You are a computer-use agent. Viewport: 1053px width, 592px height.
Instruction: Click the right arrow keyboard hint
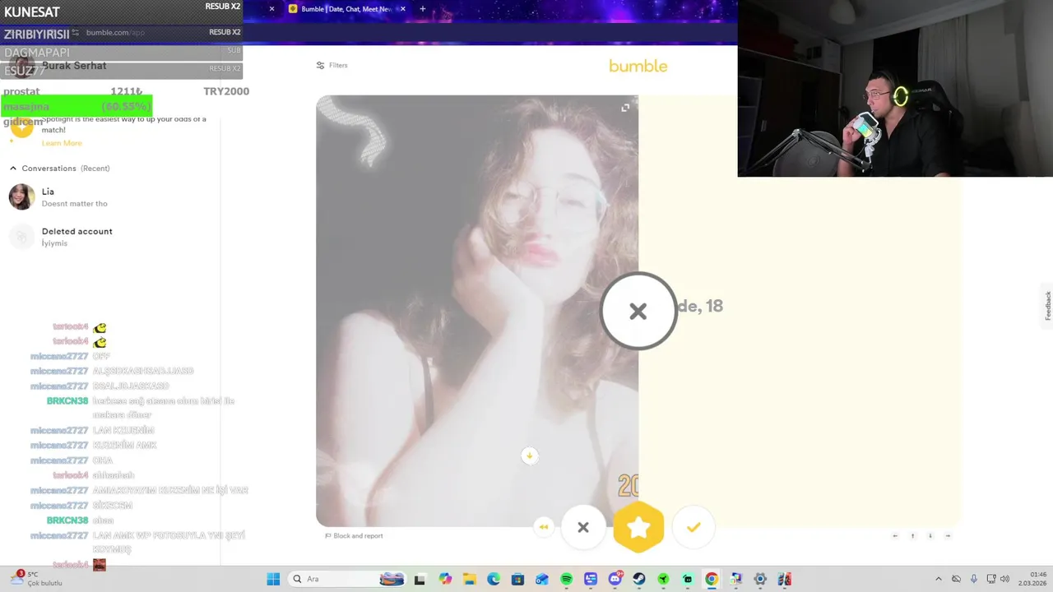click(948, 536)
